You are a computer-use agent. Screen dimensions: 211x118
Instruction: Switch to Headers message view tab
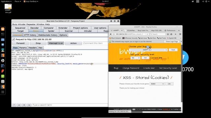(33, 48)
